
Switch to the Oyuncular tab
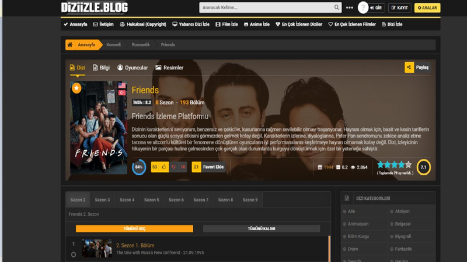pos(132,68)
